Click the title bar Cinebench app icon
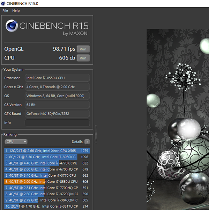Viewport: 209px width, 210px height. [3, 3]
